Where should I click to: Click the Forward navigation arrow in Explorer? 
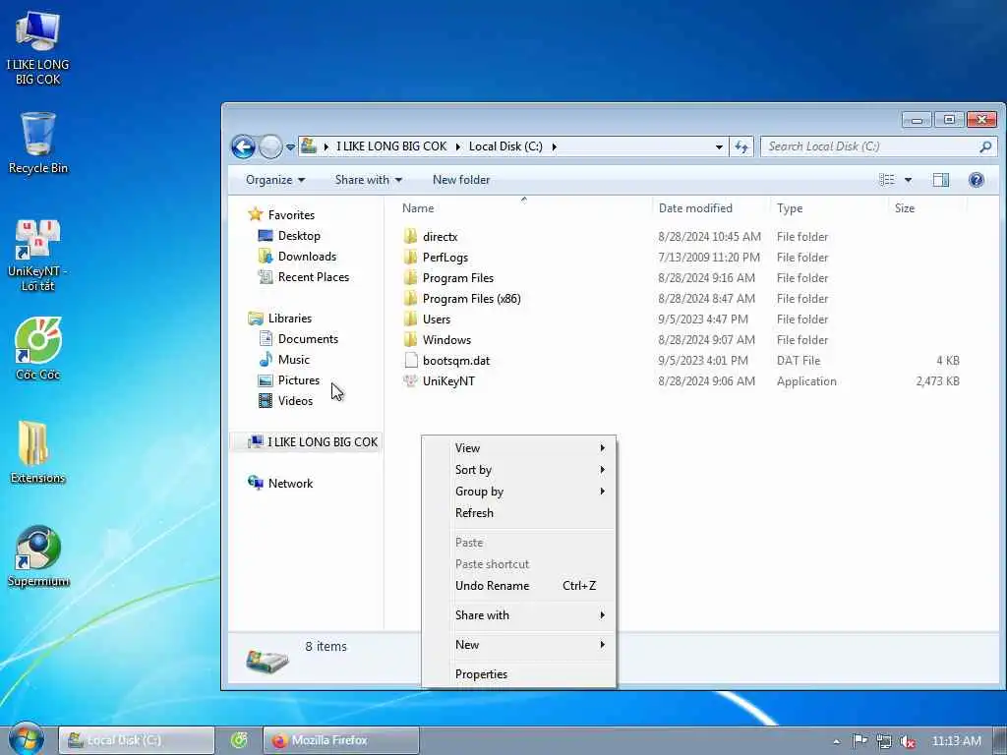(x=270, y=147)
